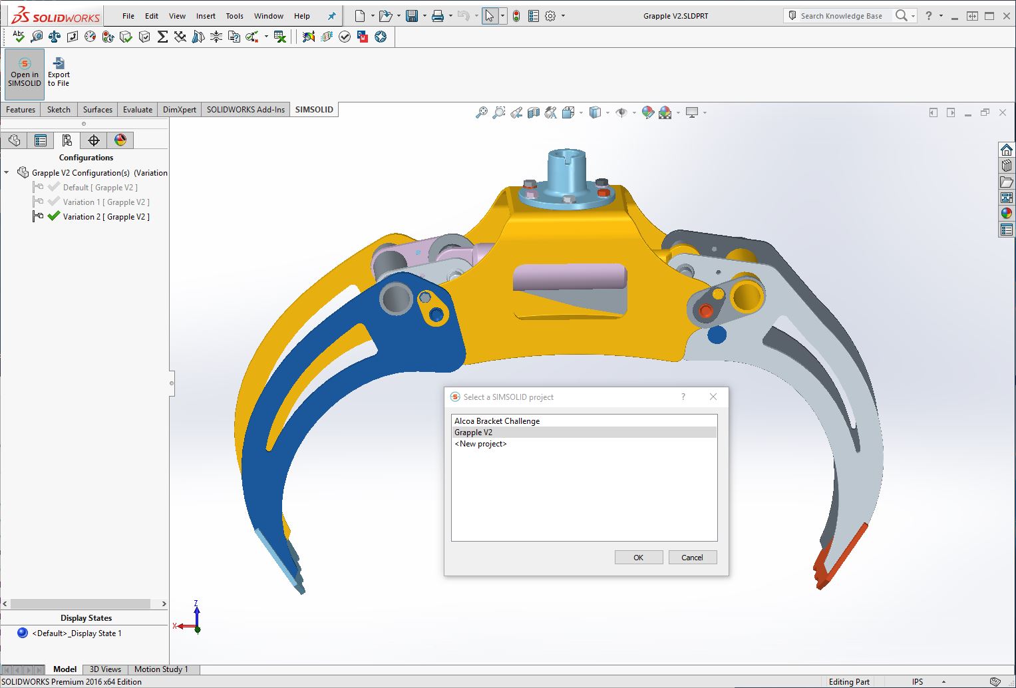Image resolution: width=1016 pixels, height=688 pixels.
Task: Expand the Apply Scene dropdown arrow
Action: [677, 113]
